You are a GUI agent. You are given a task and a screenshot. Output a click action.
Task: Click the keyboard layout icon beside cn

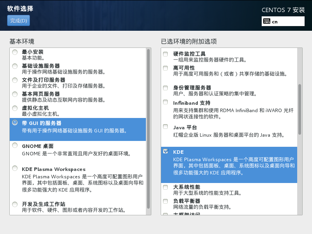(267, 21)
